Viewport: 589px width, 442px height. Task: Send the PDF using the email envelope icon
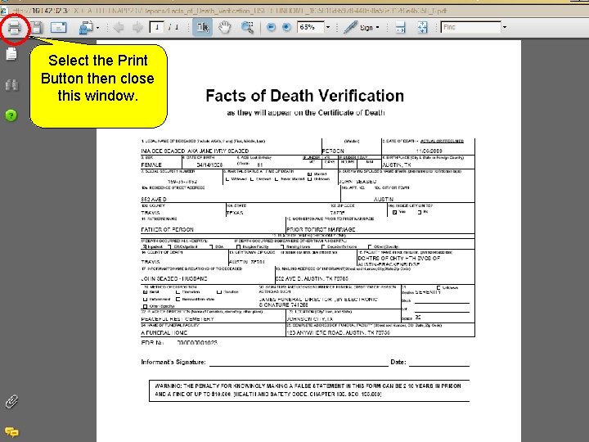[x=59, y=28]
